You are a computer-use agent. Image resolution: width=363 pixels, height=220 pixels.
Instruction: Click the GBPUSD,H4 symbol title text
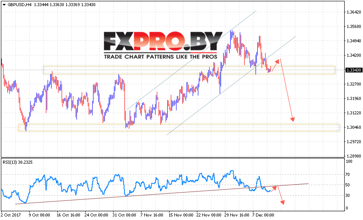pos(20,5)
